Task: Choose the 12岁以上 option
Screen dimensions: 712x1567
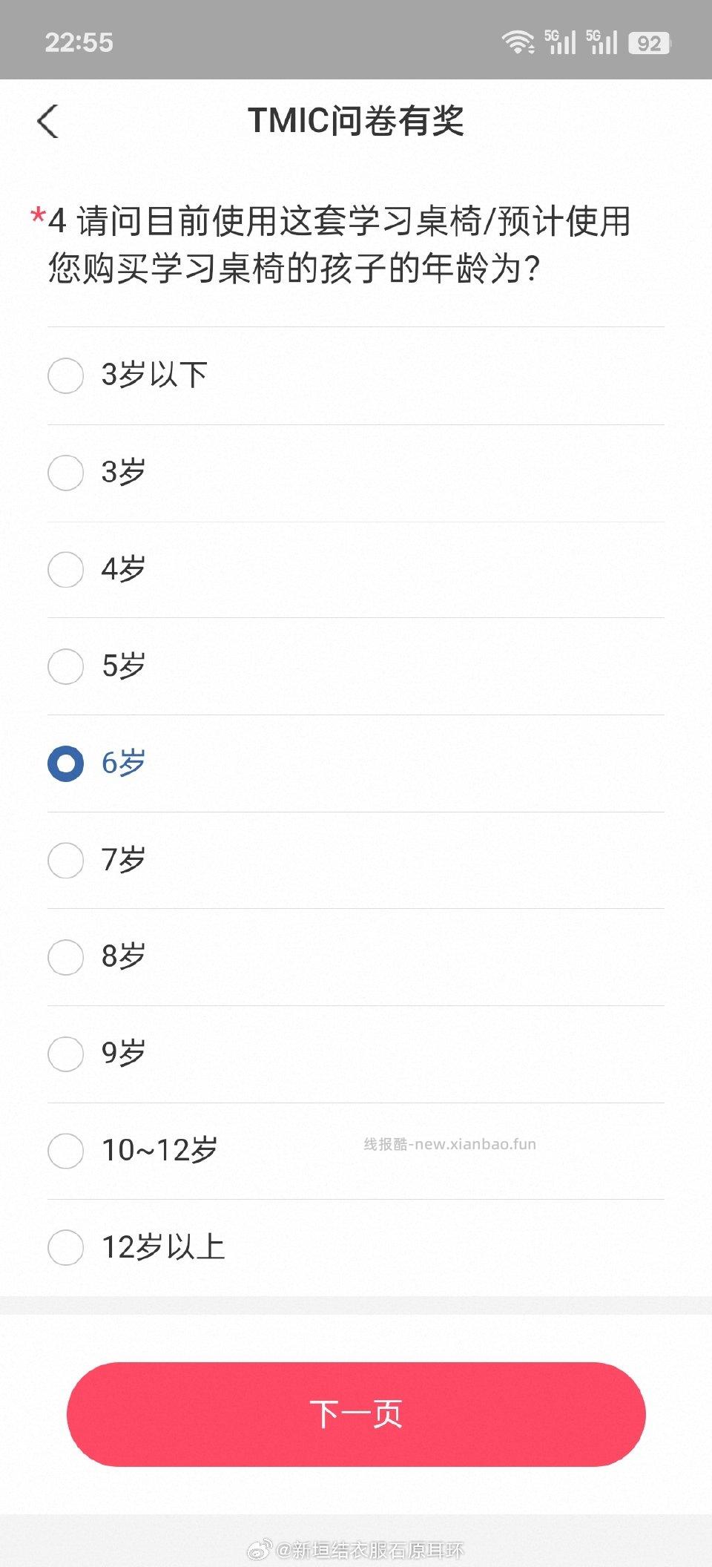Action: tap(66, 1247)
